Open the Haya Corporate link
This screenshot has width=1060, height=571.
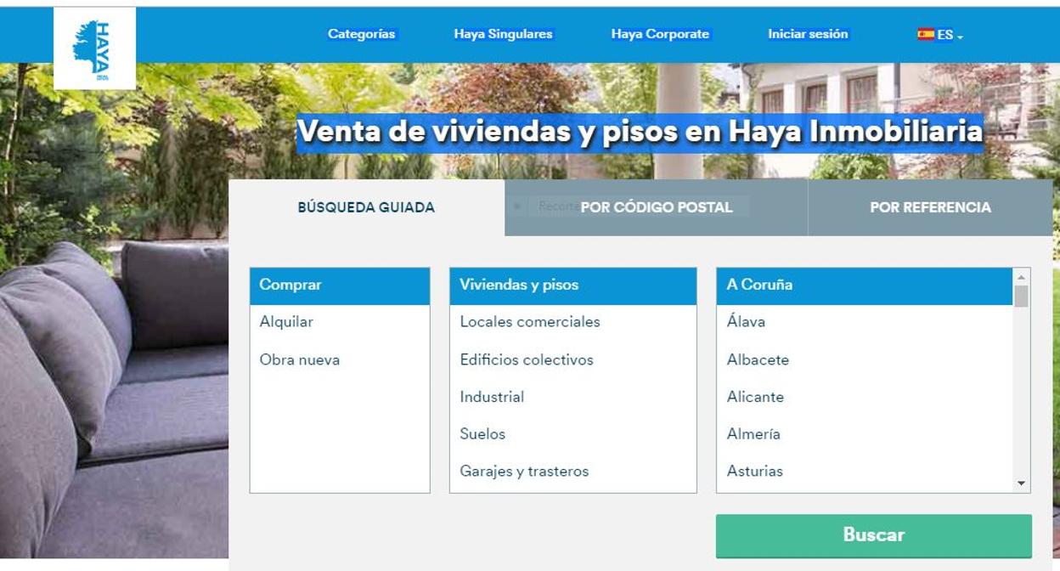point(659,35)
